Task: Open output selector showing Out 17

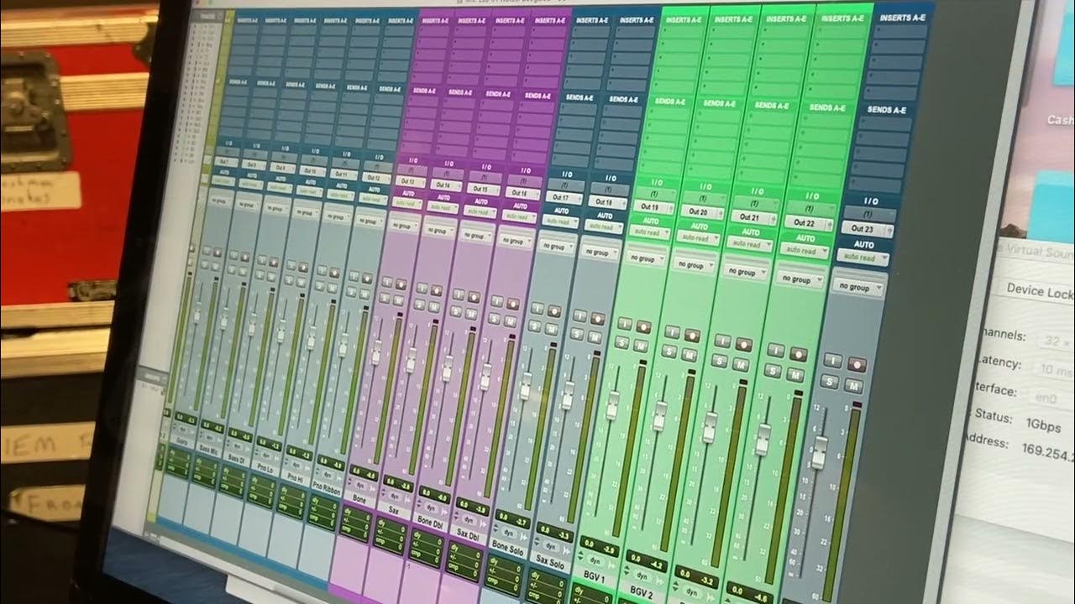Action: 564,198
